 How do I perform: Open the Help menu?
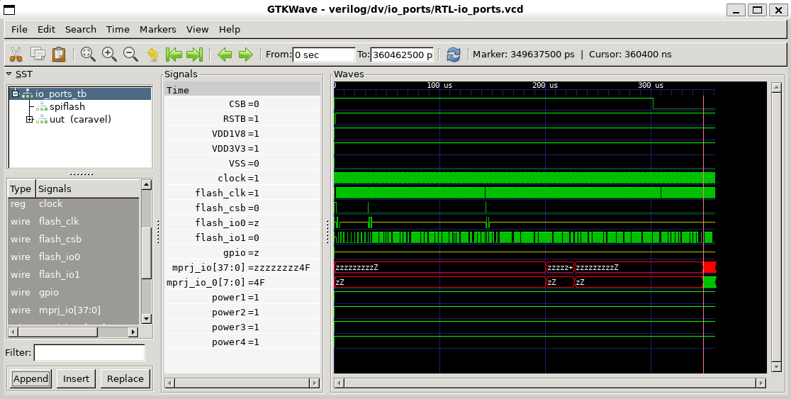[230, 29]
